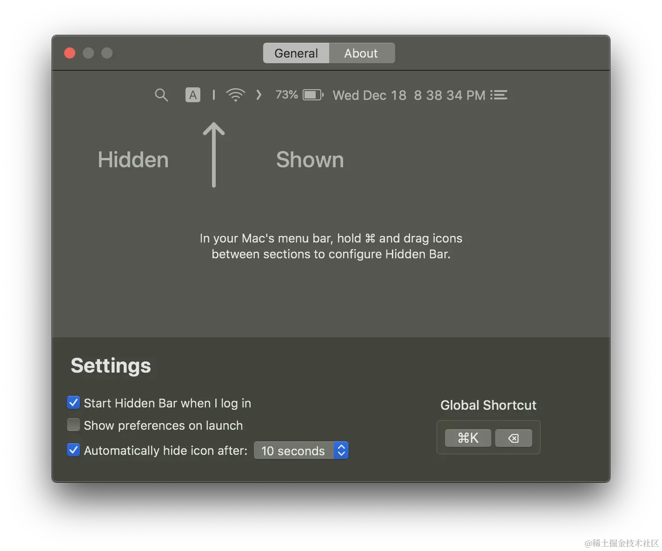Screen dimensions: 662x551
Task: Click the battery icon in preview
Action: pyautogui.click(x=313, y=95)
